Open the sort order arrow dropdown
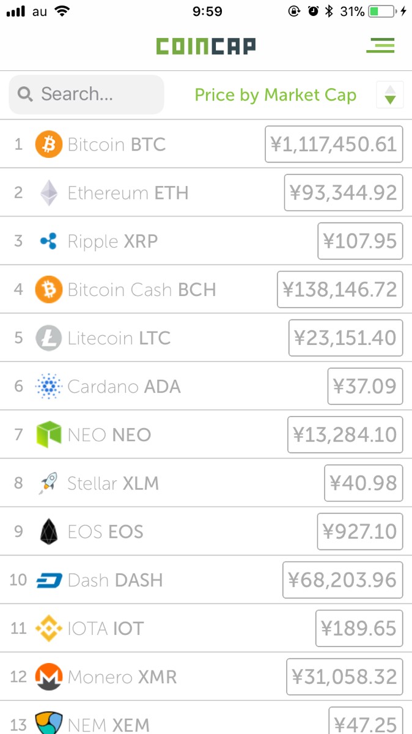412x734 pixels. coord(390,95)
